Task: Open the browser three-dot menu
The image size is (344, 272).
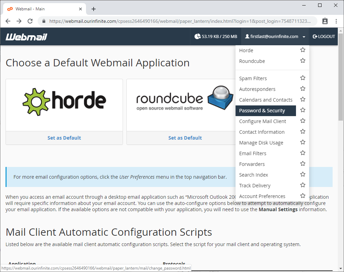Action: tap(336, 21)
